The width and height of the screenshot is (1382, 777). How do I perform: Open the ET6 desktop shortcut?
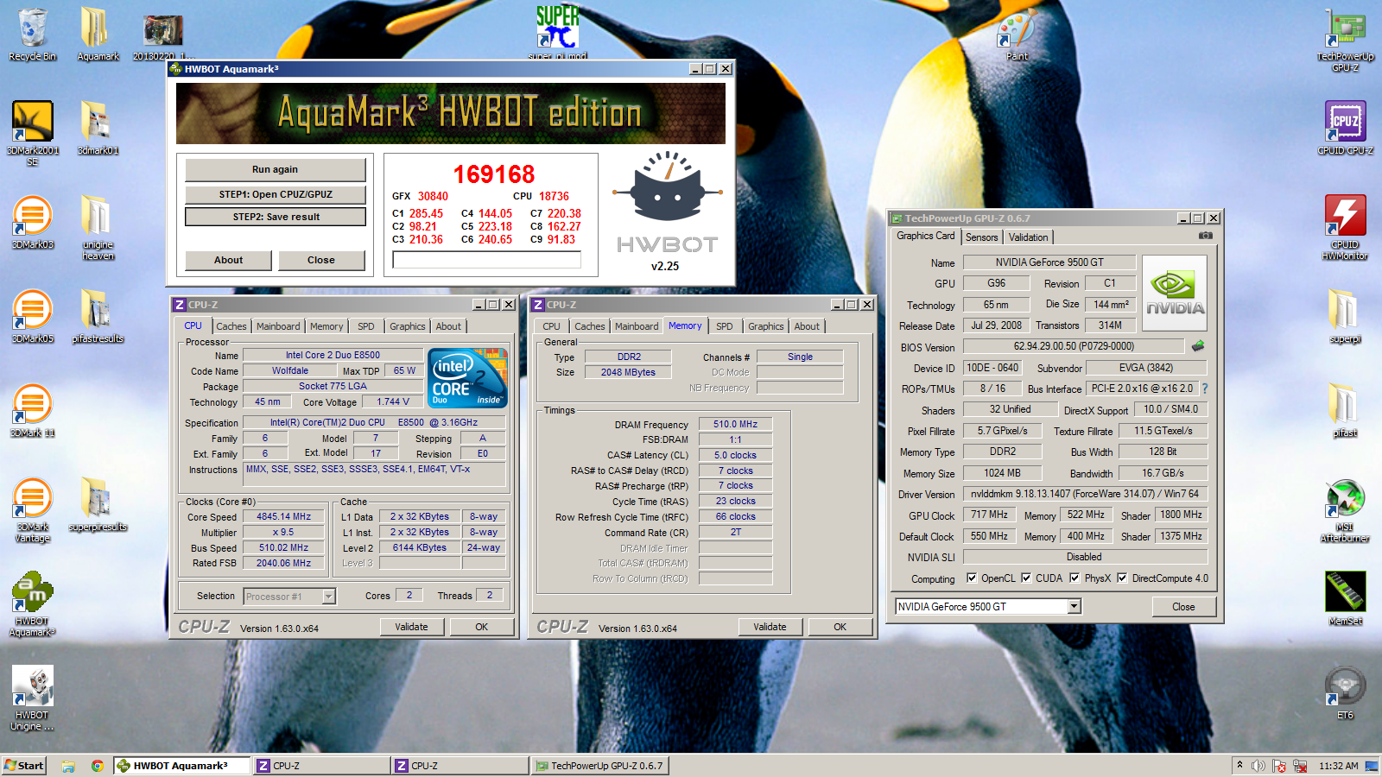point(1345,692)
